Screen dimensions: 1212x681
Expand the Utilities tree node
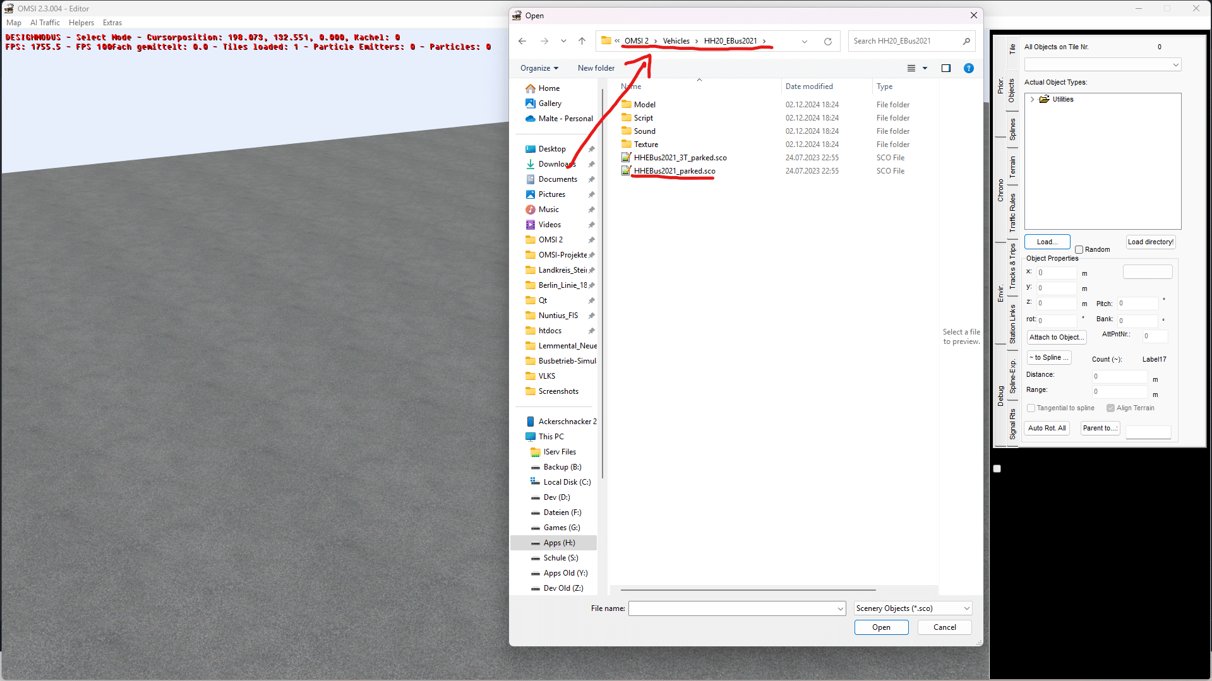point(1033,100)
